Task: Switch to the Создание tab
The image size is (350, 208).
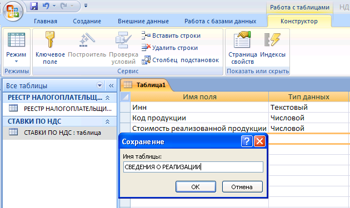Action: pos(87,21)
